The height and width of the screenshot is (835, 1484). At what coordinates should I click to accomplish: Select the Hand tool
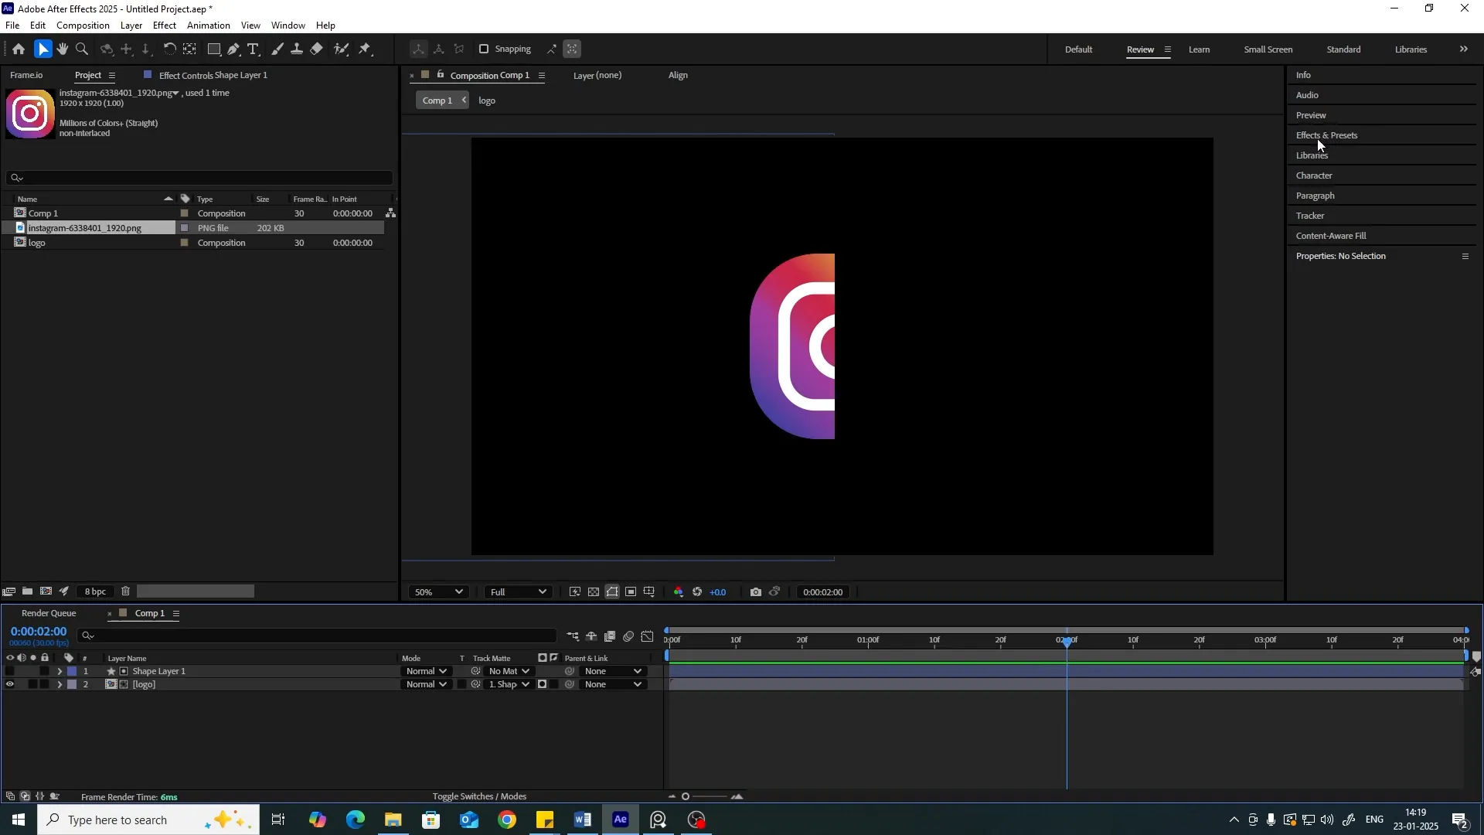click(x=63, y=49)
